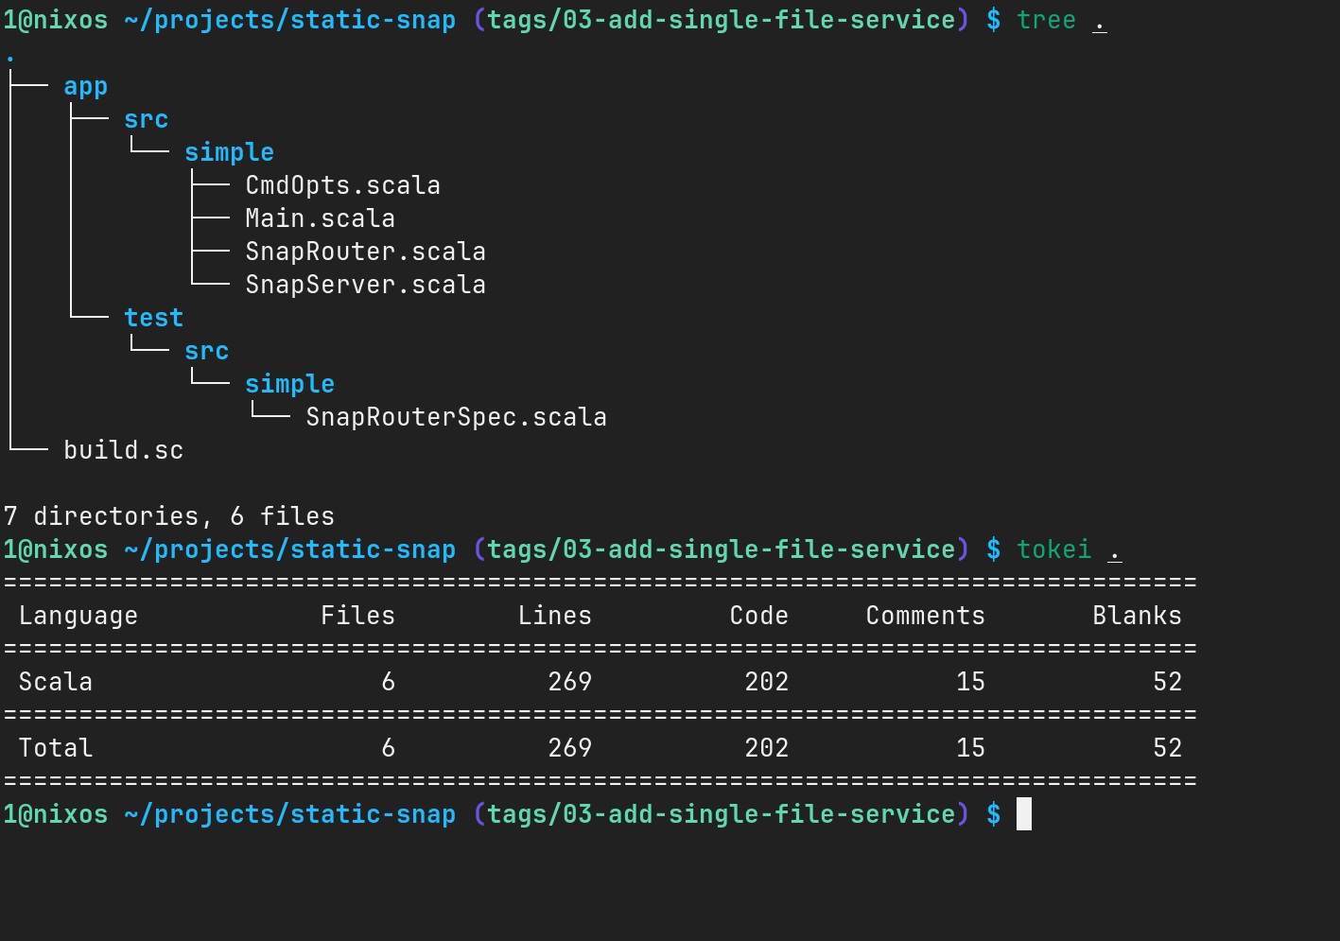Click the tokei command text

[x=1053, y=549]
